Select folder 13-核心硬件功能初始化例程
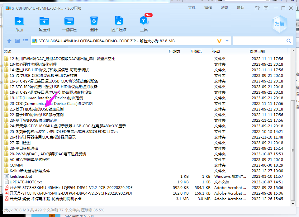 coord(33,64)
